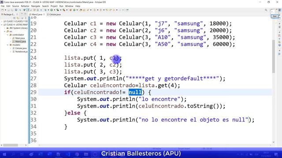Viewport: 282px width, 158px height.
Task: Open the Help menu
Action: 78,6
